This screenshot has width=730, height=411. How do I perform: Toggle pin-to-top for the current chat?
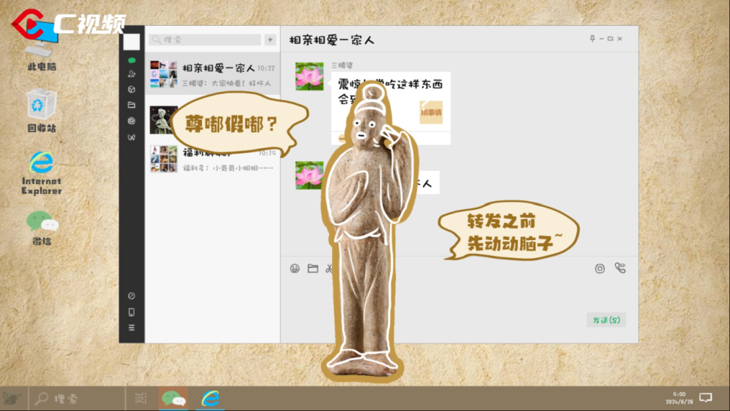tap(591, 39)
